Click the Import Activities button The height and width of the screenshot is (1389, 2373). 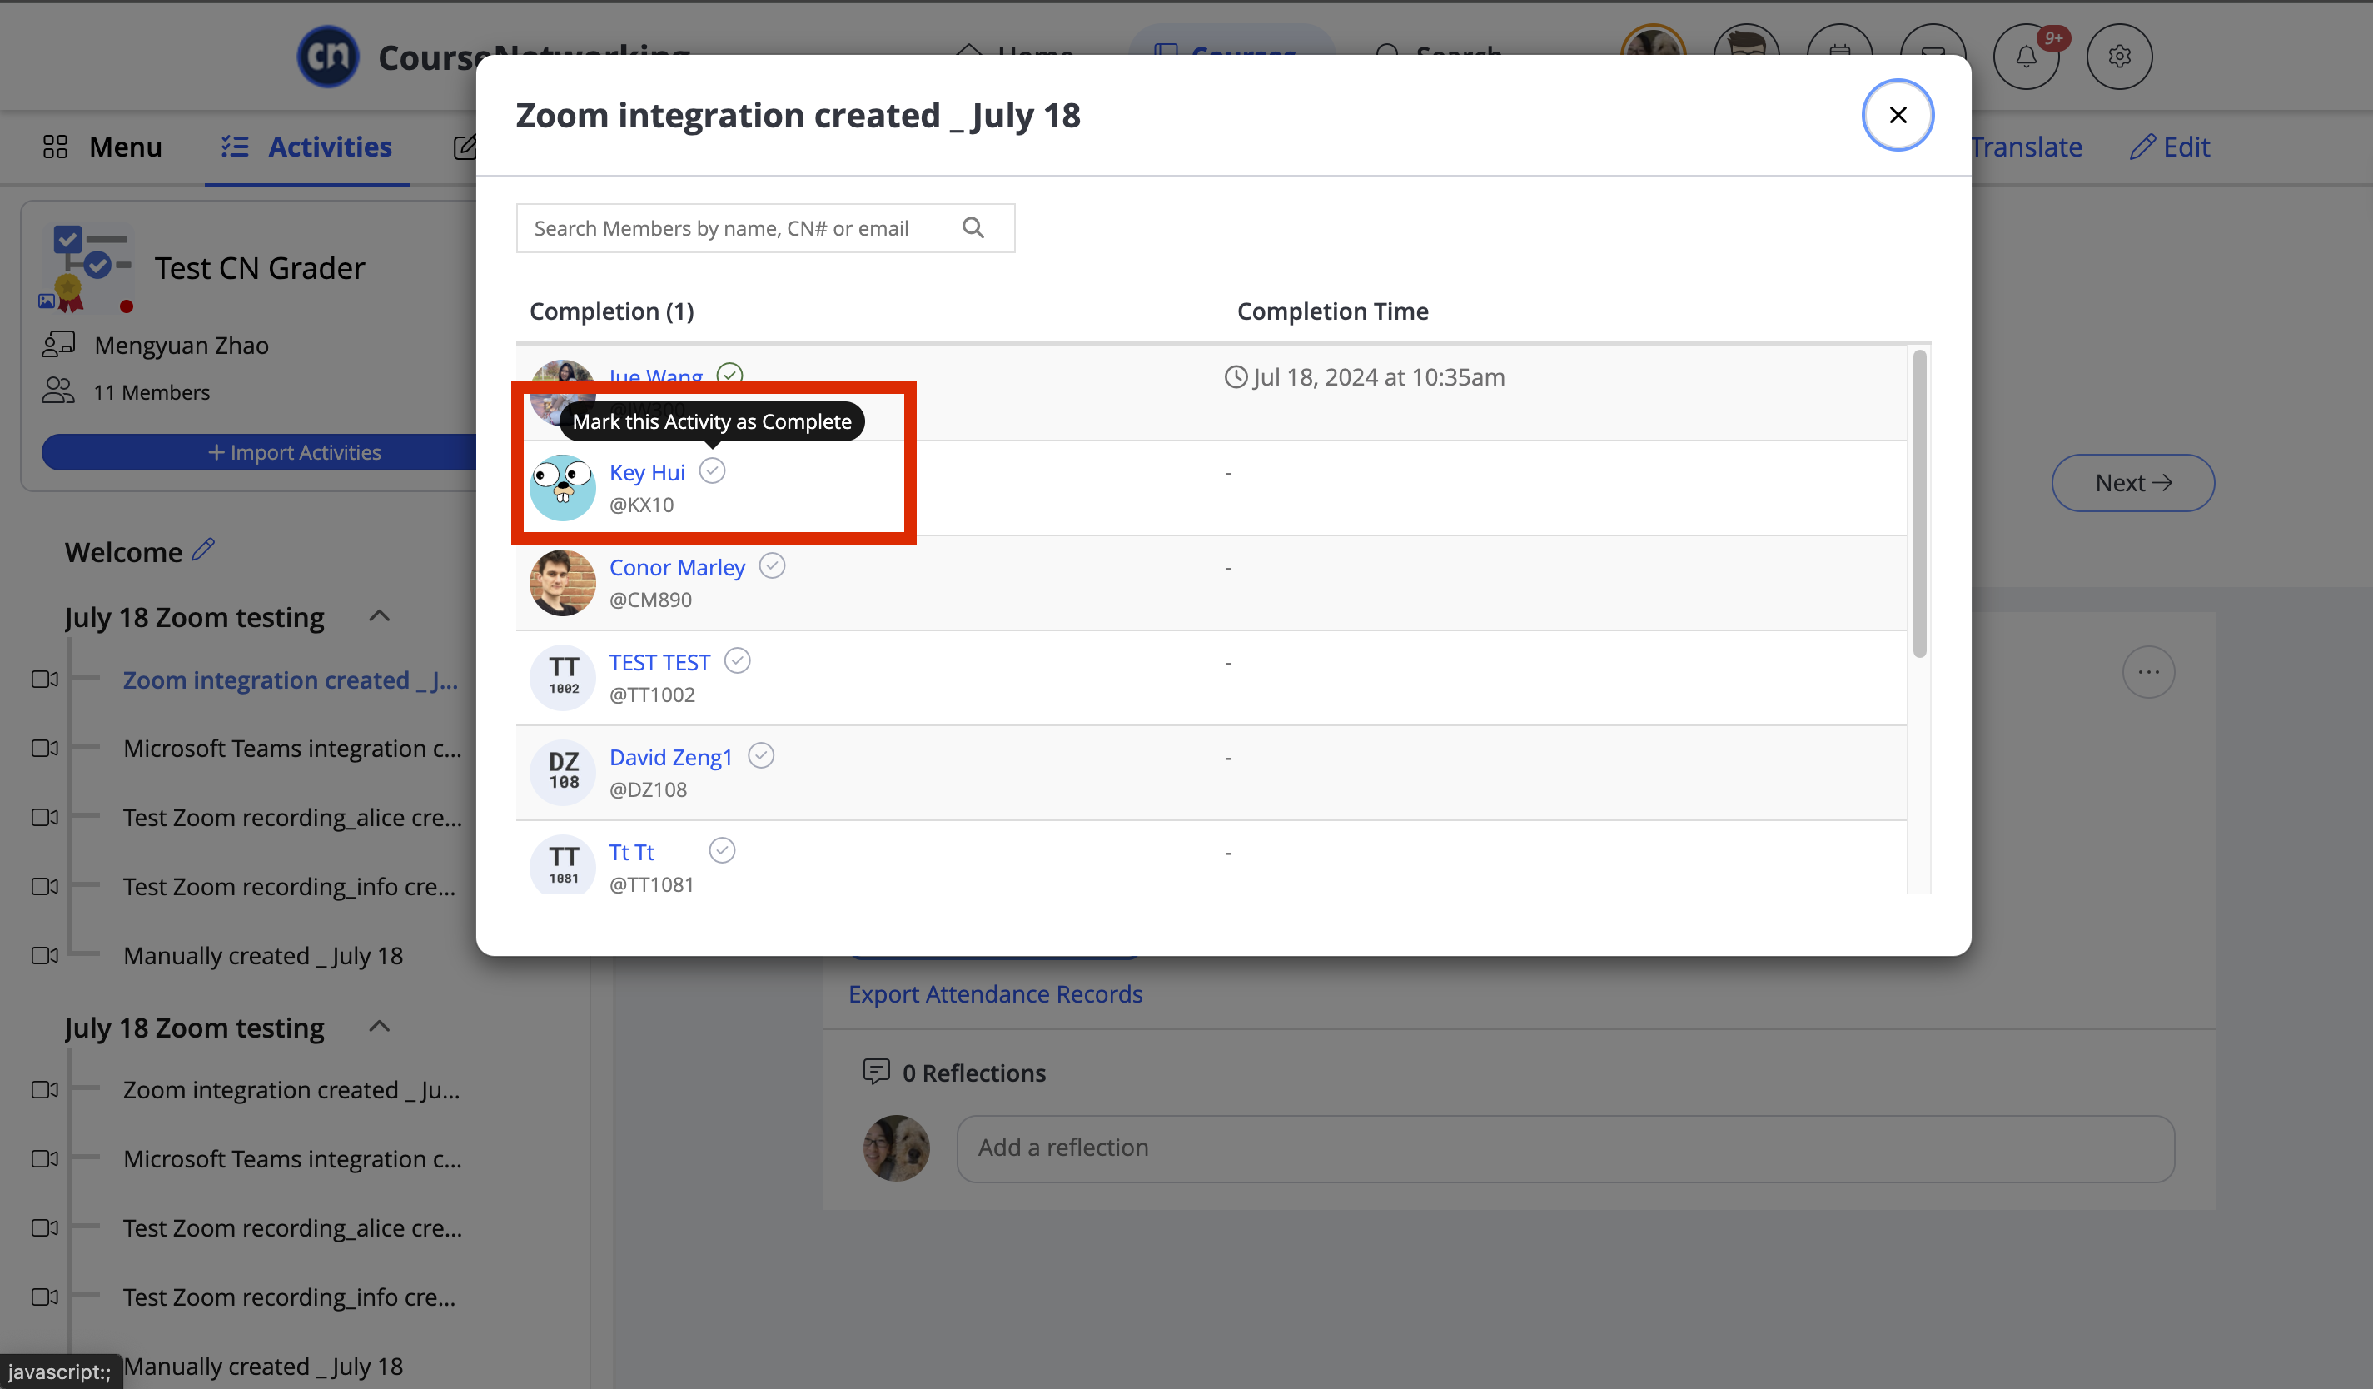tap(260, 452)
